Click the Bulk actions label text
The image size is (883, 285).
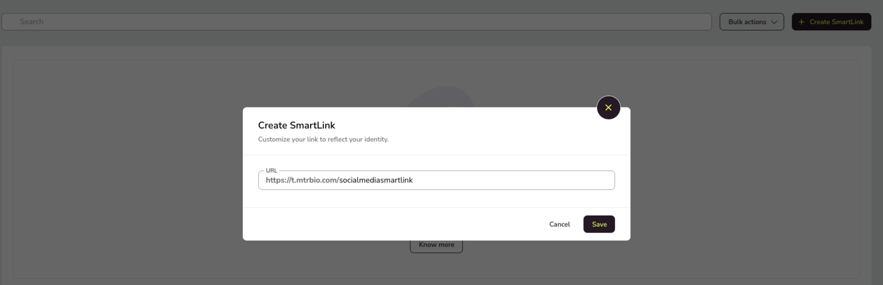747,22
